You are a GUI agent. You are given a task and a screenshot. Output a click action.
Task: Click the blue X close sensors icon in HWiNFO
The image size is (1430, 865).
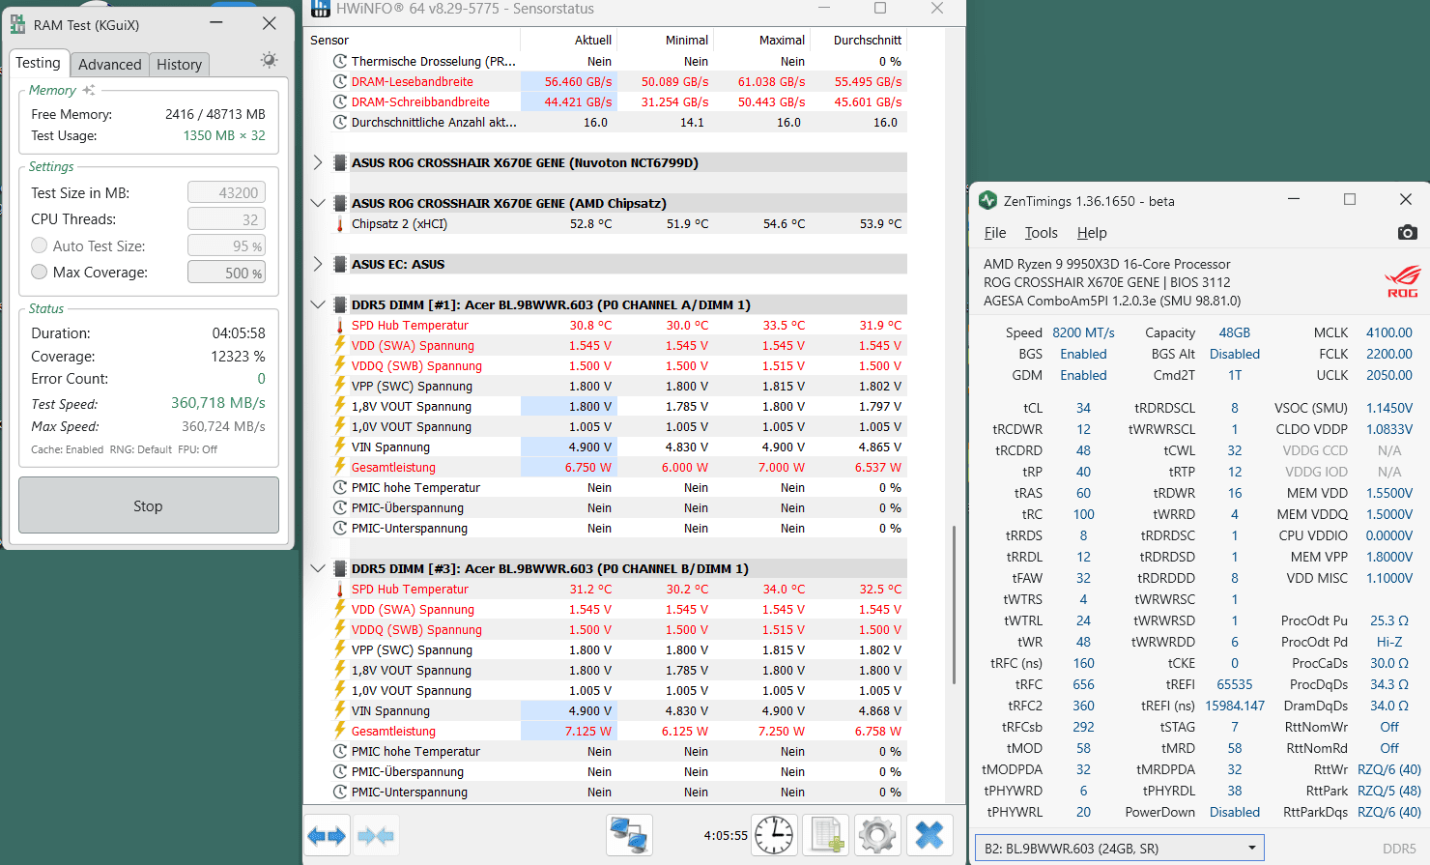pos(929,835)
